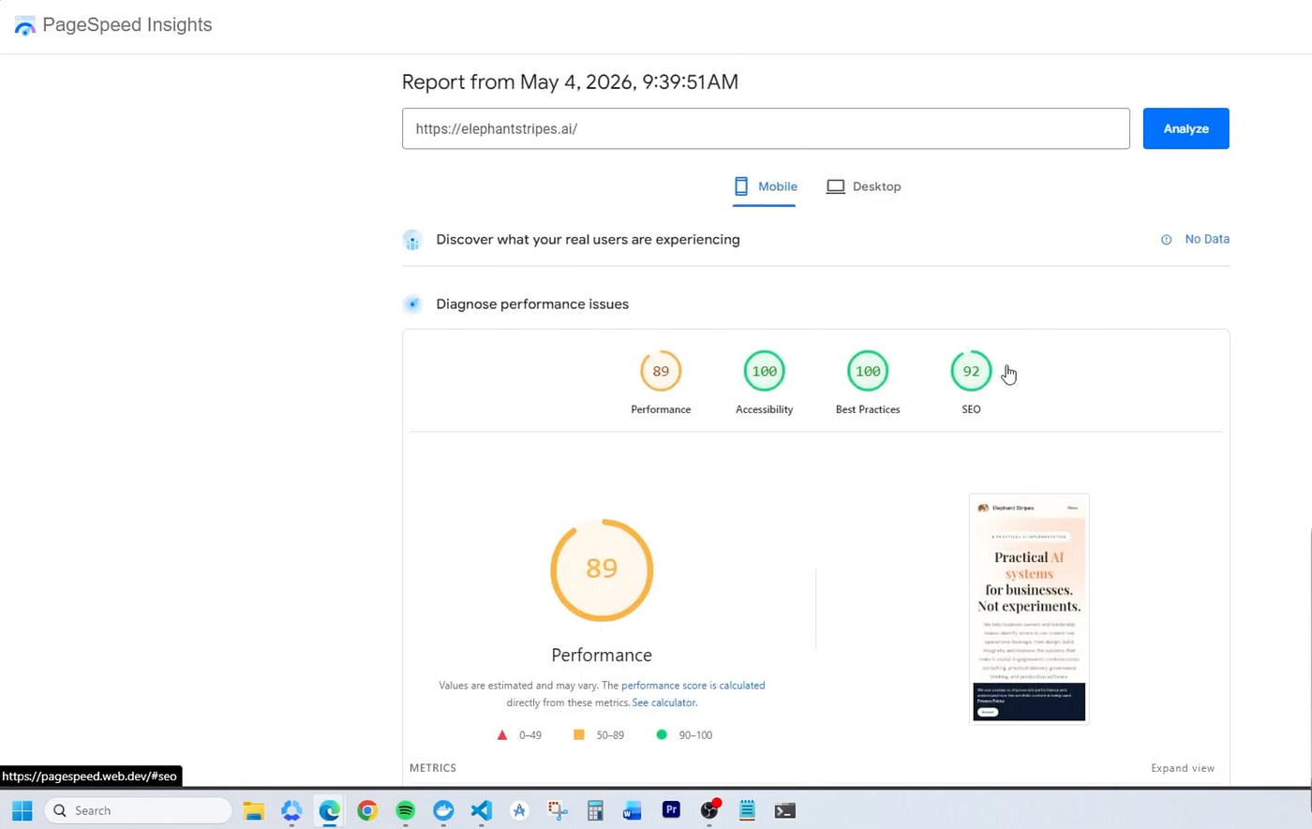
Task: Open the blue Copilot-style app after File Explorer
Action: coord(291,810)
